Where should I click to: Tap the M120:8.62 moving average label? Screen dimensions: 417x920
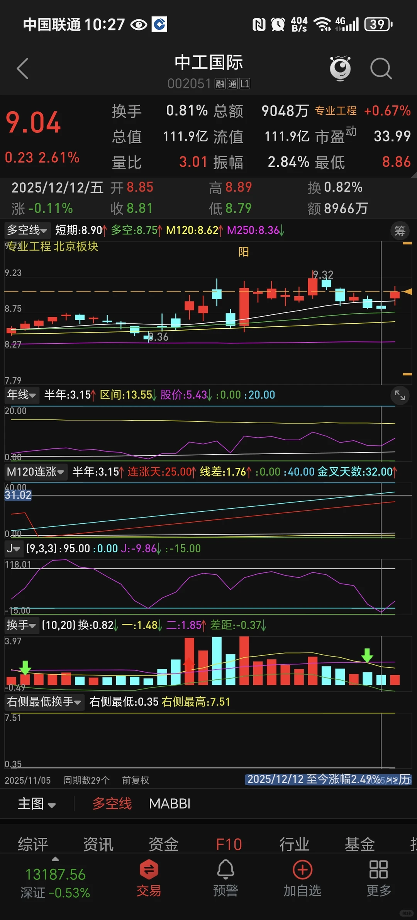click(195, 230)
